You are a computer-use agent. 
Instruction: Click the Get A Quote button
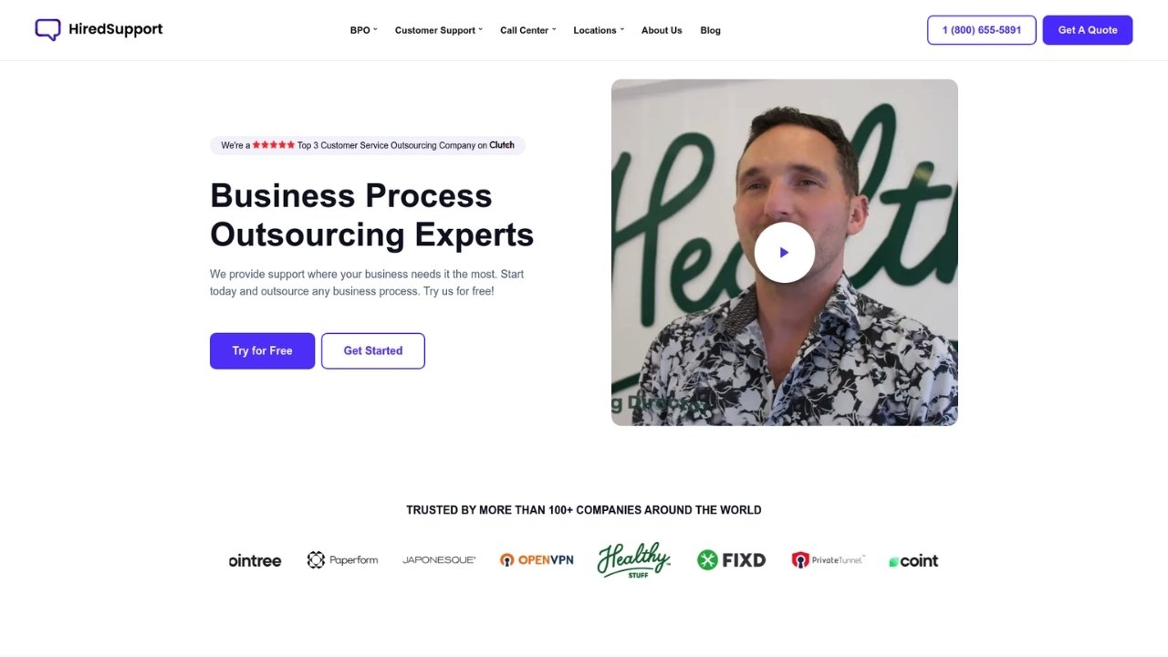[1088, 30]
